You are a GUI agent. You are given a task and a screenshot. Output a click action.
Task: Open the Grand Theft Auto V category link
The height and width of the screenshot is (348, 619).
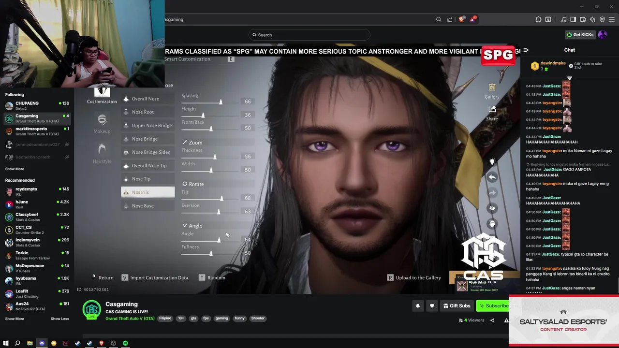(x=130, y=319)
